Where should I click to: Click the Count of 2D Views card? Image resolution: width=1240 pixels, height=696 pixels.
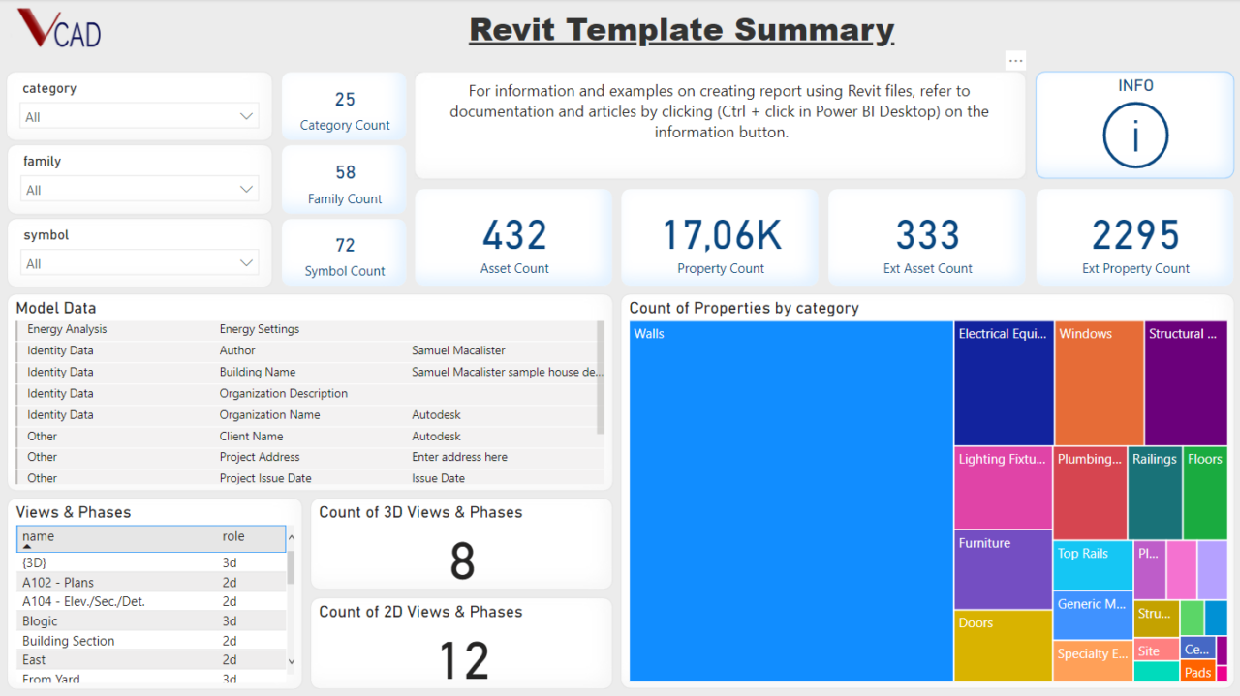(461, 642)
